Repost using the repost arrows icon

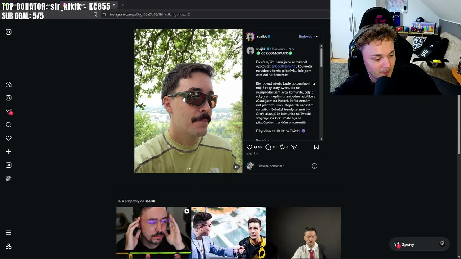click(282, 147)
